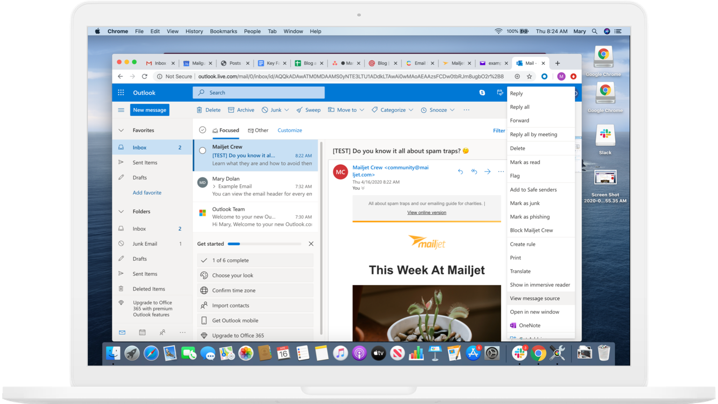Click the Mailjet Crew sender address link
This screenshot has height=404, width=718.
tap(390, 171)
